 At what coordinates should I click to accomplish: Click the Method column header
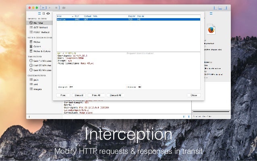(x=87, y=16)
